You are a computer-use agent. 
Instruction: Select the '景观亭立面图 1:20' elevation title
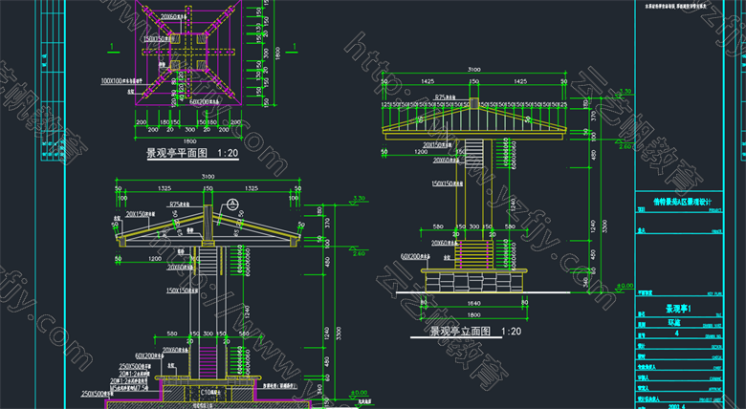point(475,331)
